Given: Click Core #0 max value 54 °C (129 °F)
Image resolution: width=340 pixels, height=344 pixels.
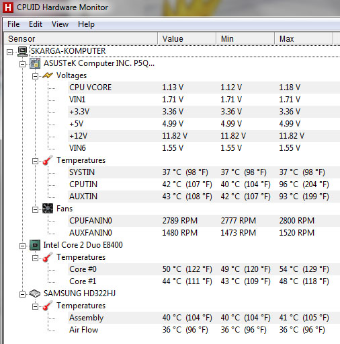Looking at the screenshot, I should [304, 269].
